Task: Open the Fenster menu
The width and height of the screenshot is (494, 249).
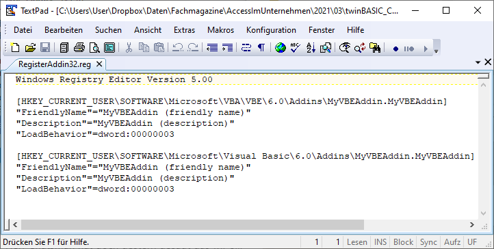Action: [322, 30]
